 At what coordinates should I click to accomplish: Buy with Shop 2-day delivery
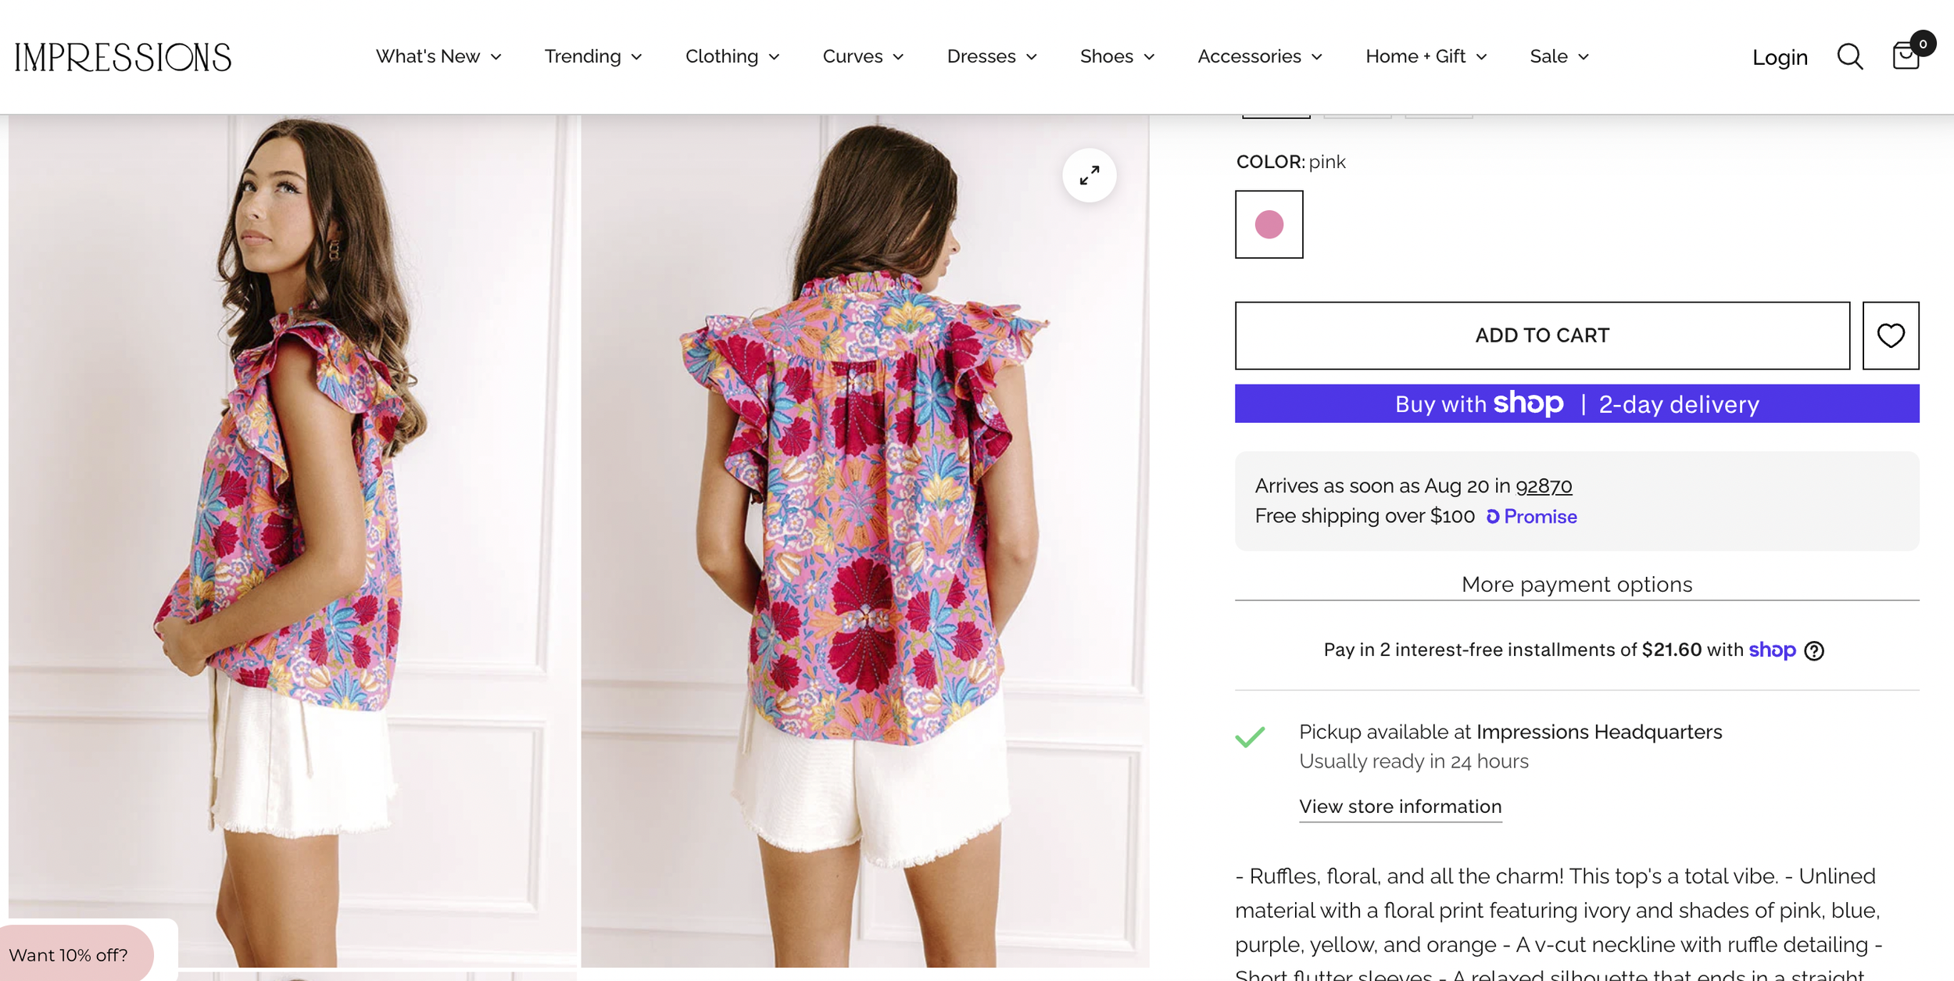click(x=1576, y=403)
